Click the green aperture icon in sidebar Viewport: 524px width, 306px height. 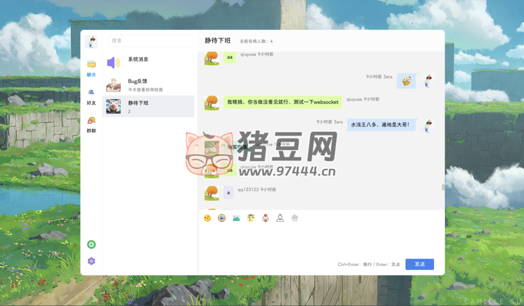pos(91,245)
